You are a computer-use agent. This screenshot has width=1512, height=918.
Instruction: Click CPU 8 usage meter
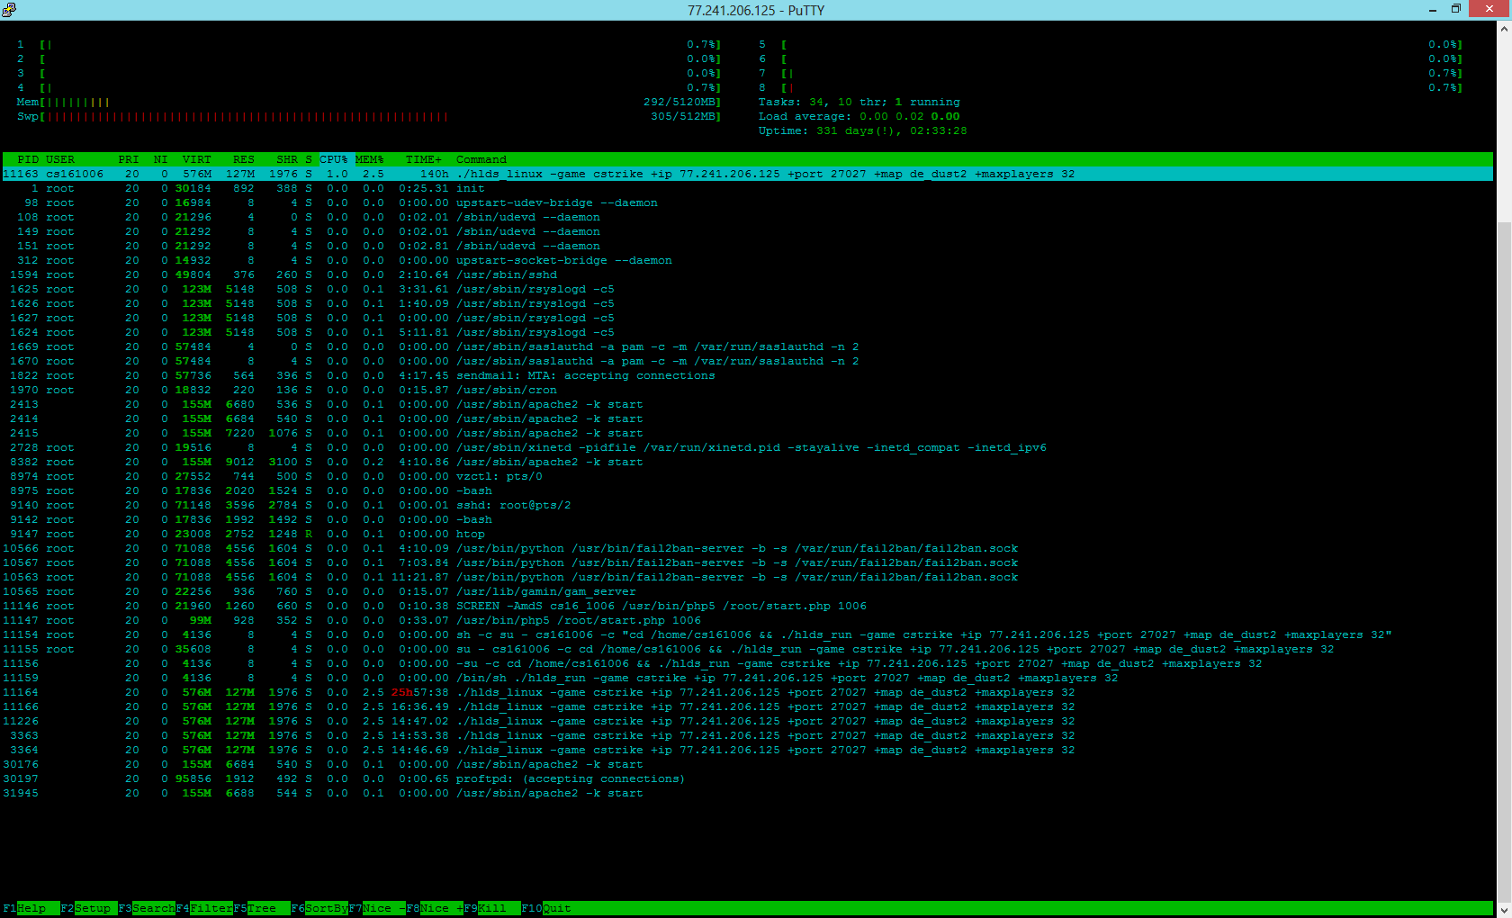point(1111,87)
